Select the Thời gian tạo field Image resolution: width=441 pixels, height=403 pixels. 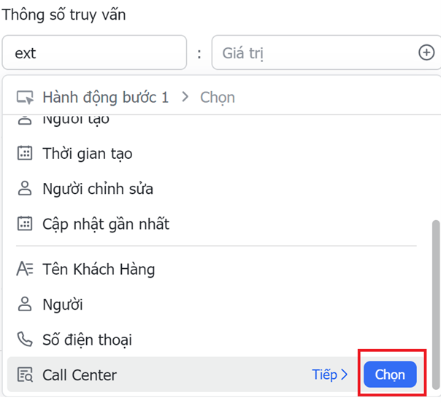coord(88,154)
